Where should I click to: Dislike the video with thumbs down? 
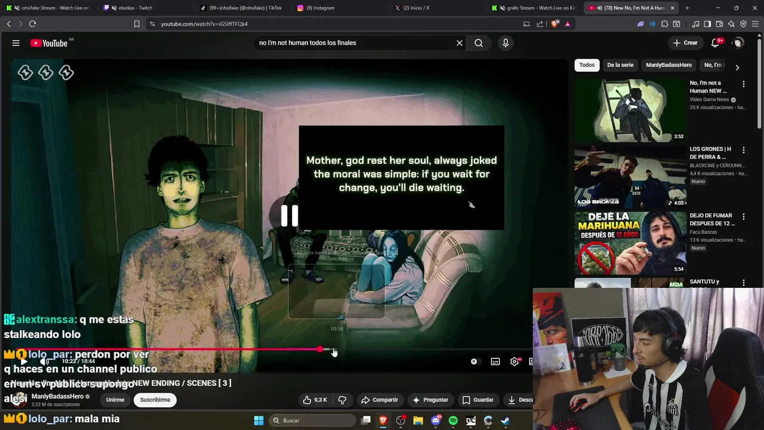tap(343, 400)
